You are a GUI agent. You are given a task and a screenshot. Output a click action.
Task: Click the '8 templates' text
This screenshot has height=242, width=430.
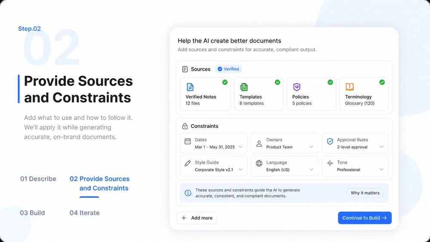[252, 103]
